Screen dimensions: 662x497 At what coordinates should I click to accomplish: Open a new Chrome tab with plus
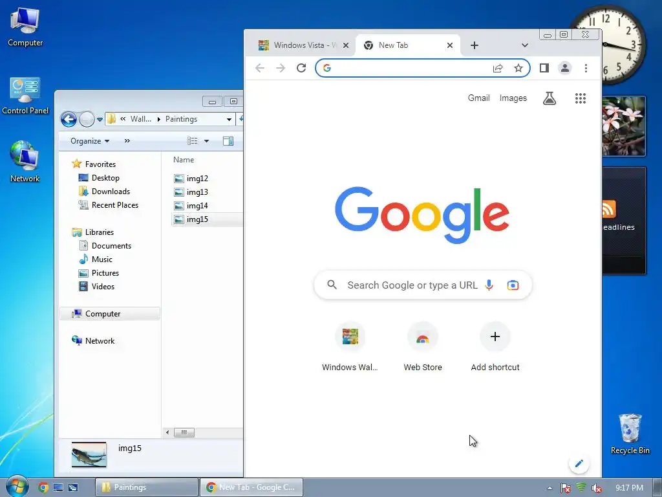coord(474,45)
